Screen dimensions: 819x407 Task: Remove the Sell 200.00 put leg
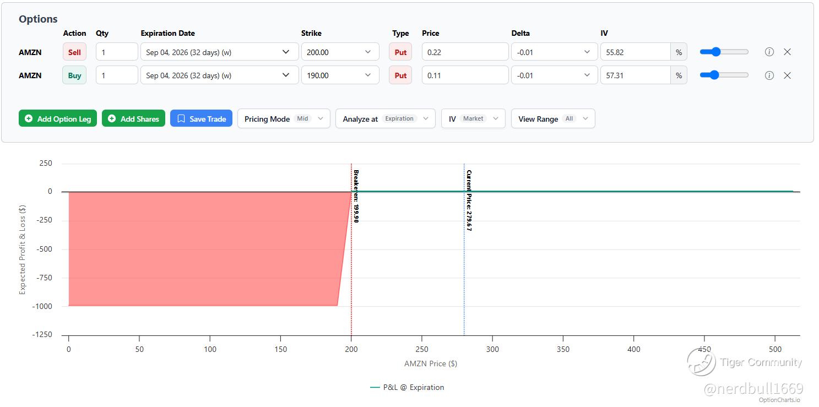tap(787, 52)
